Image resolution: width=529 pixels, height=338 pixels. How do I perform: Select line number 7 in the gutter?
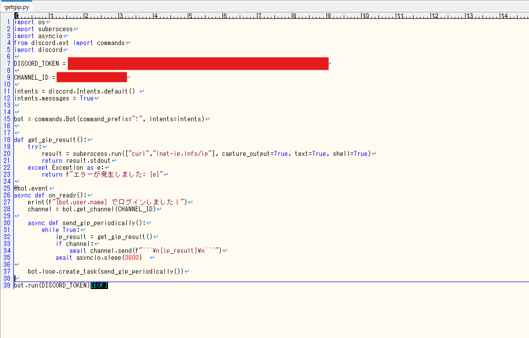pos(8,64)
